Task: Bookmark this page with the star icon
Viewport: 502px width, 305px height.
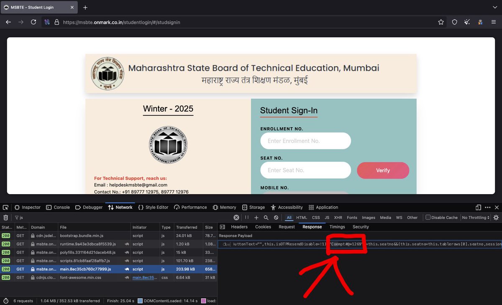Action: pyautogui.click(x=441, y=22)
